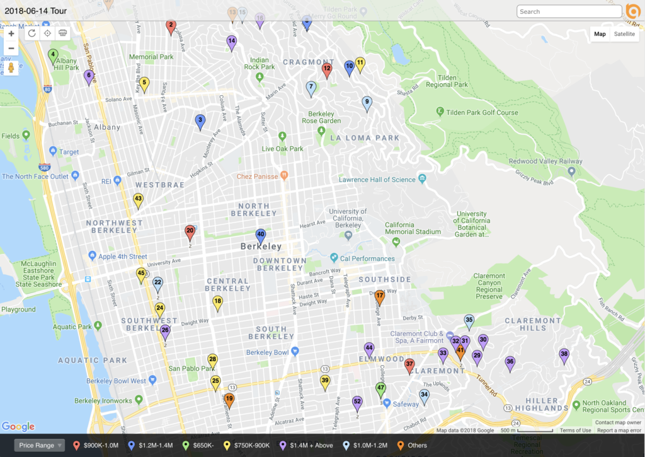Click purple property pin 26
This screenshot has width=645, height=457.
[x=165, y=332]
